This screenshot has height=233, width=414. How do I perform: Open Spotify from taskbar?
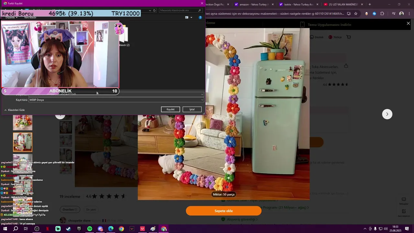pos(90,229)
